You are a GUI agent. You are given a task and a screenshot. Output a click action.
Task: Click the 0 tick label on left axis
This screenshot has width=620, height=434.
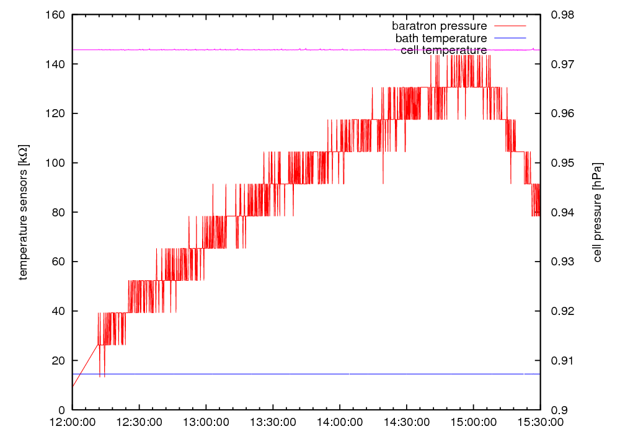(x=62, y=410)
